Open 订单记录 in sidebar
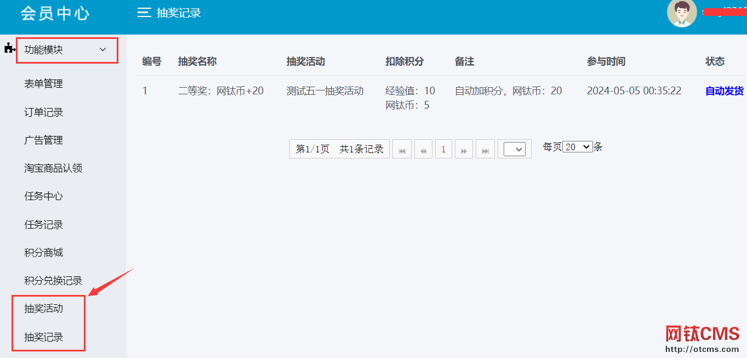Image resolution: width=747 pixels, height=358 pixels. pyautogui.click(x=44, y=112)
